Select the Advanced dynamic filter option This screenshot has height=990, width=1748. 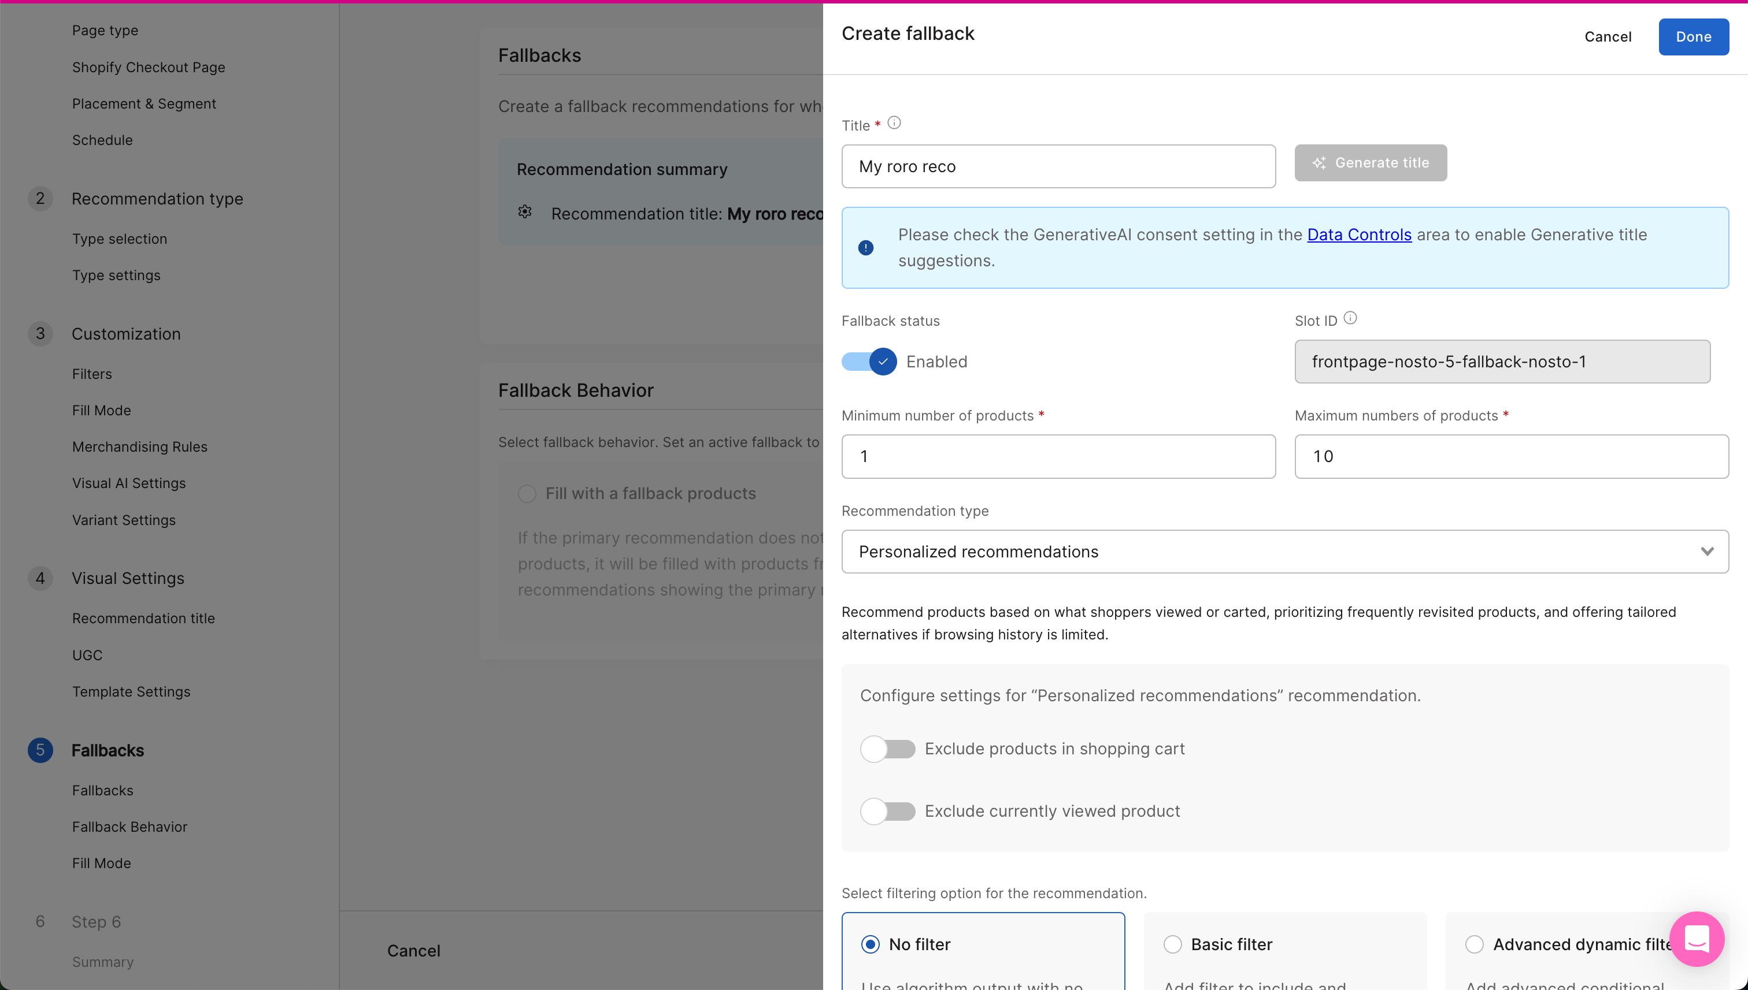(x=1475, y=944)
